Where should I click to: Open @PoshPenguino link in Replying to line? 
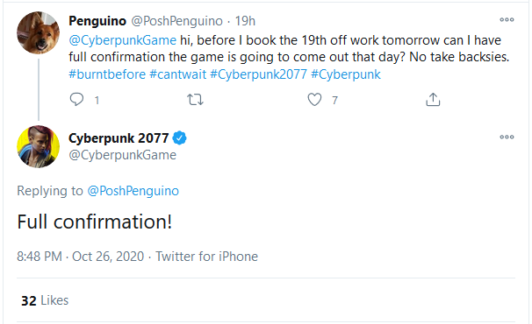point(133,191)
